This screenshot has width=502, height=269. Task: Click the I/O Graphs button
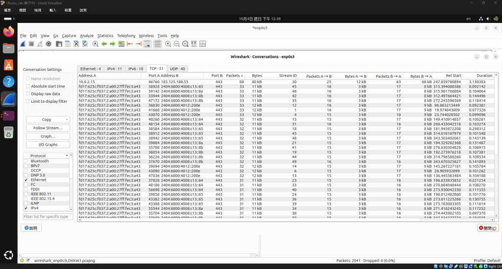48,144
